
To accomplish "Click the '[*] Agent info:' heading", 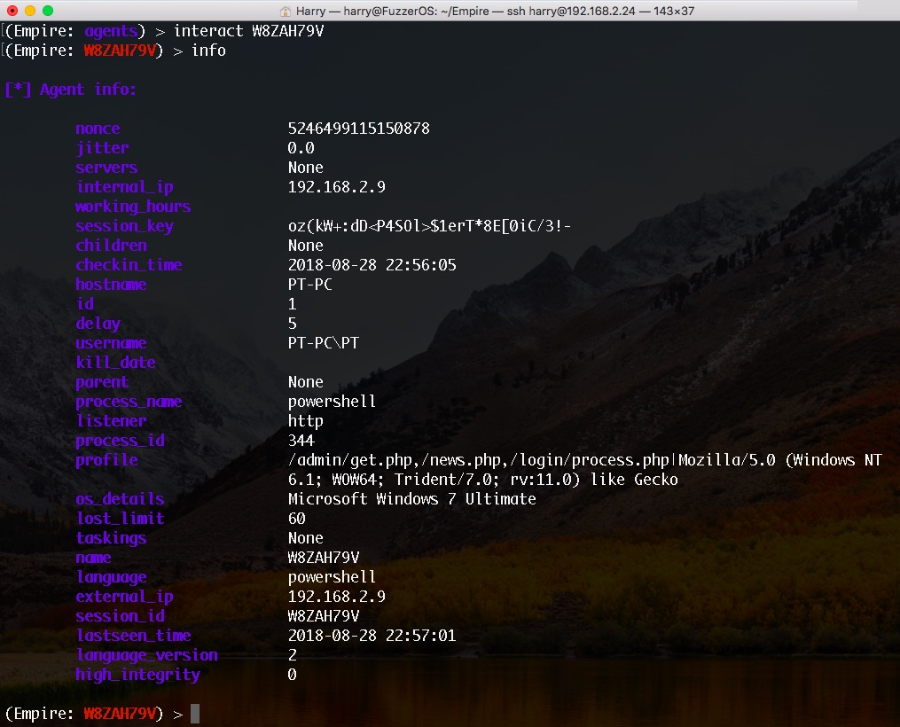I will (71, 90).
